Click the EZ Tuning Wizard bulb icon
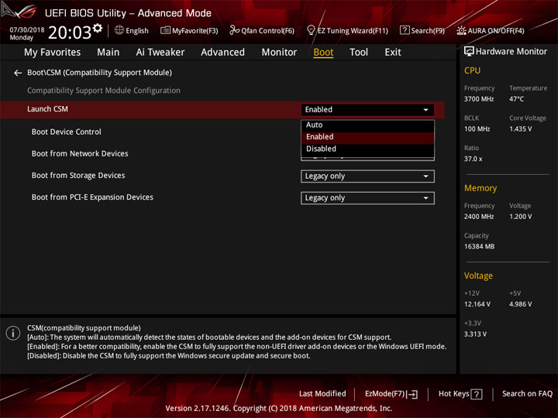Image resolution: width=558 pixels, height=418 pixels. [x=311, y=30]
